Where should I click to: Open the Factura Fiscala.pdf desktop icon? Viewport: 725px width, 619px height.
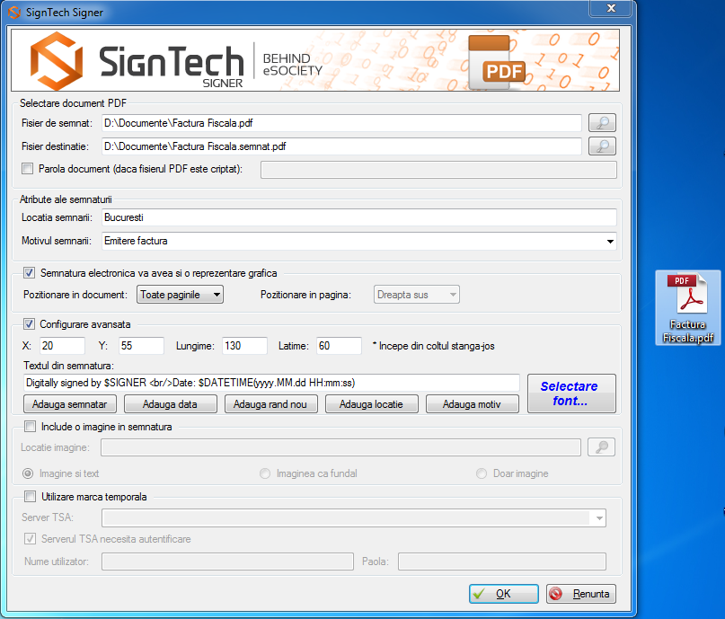click(689, 308)
